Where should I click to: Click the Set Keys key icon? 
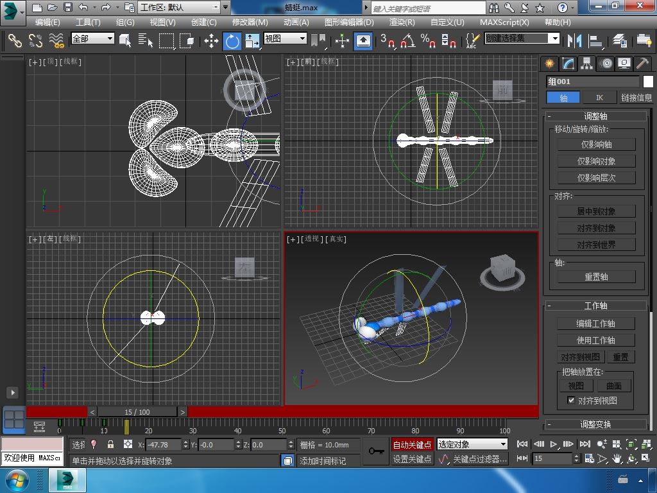pos(376,451)
